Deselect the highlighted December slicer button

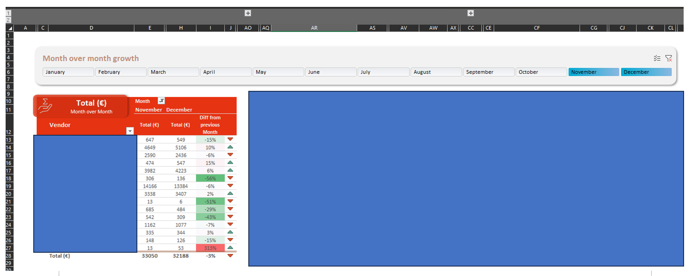[646, 72]
